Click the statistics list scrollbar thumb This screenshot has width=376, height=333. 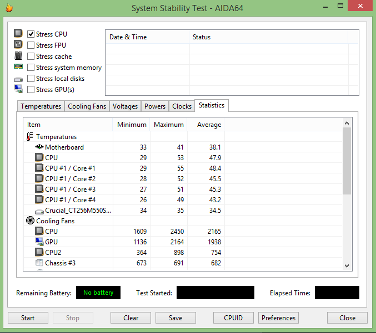(347, 161)
